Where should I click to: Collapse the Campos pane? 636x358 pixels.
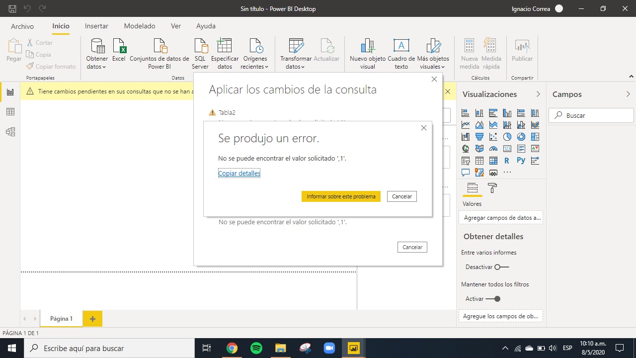tap(628, 94)
